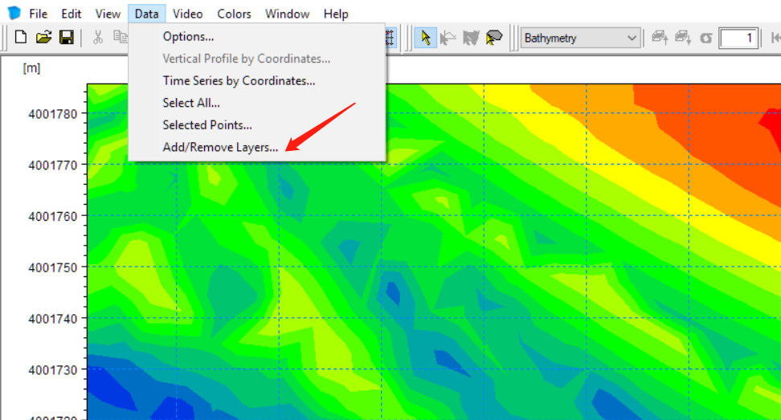
Task: Open a file with the folder icon
Action: [x=44, y=37]
